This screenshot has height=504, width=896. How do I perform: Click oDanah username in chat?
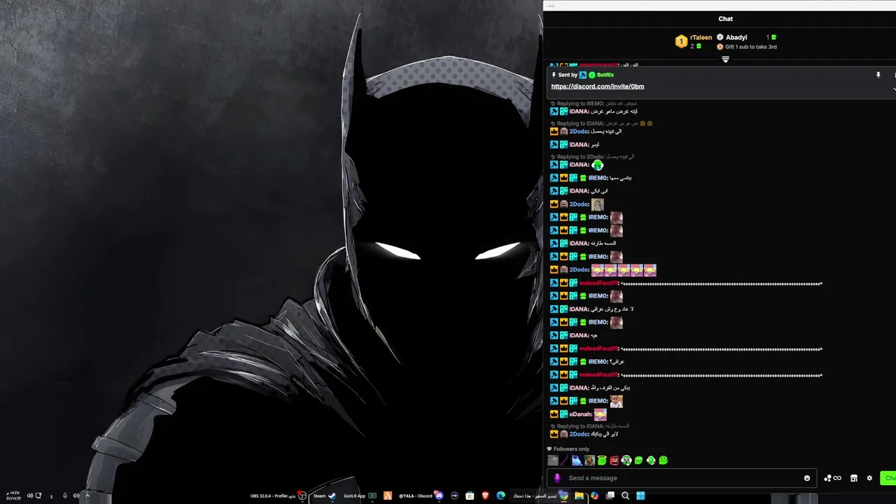580,414
